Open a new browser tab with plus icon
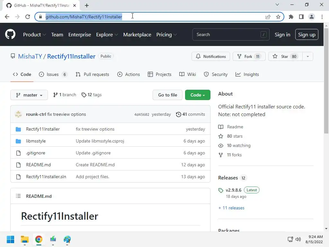Image resolution: width=329 pixels, height=247 pixels. (x=87, y=5)
